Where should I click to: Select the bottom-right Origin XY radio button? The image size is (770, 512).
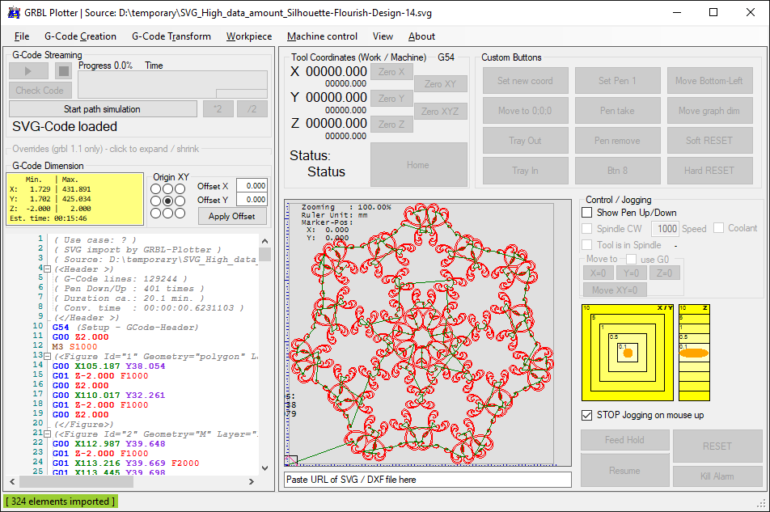click(180, 213)
